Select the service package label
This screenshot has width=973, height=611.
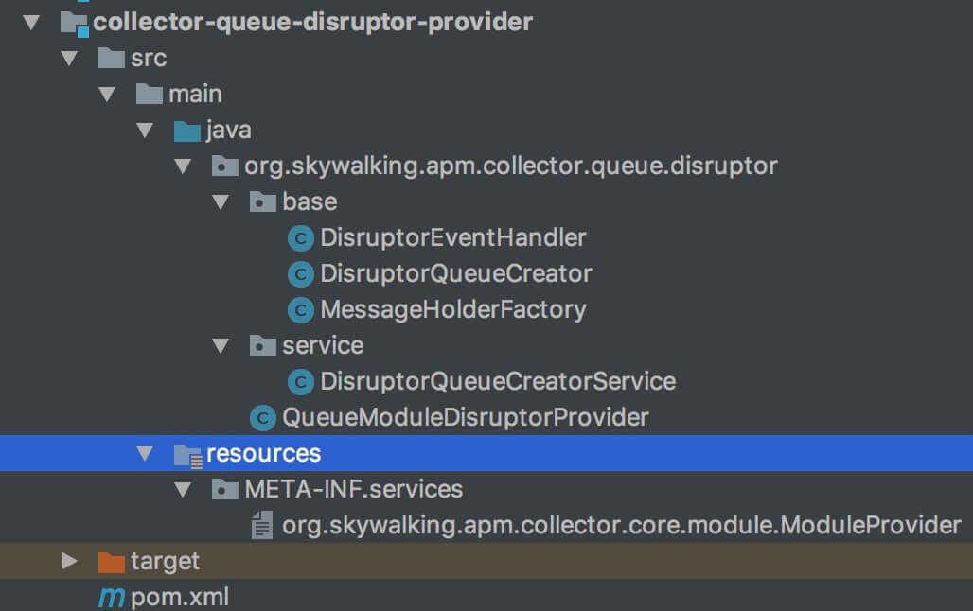(323, 346)
